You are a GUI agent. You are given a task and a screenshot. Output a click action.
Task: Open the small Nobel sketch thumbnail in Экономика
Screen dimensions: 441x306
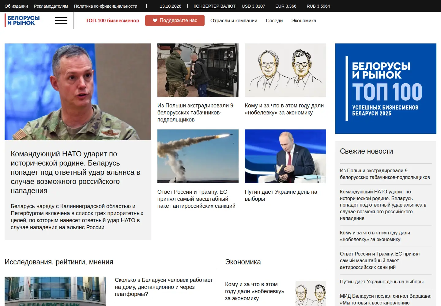[311, 293]
